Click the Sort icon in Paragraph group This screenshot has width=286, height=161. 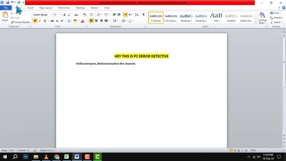(137, 15)
